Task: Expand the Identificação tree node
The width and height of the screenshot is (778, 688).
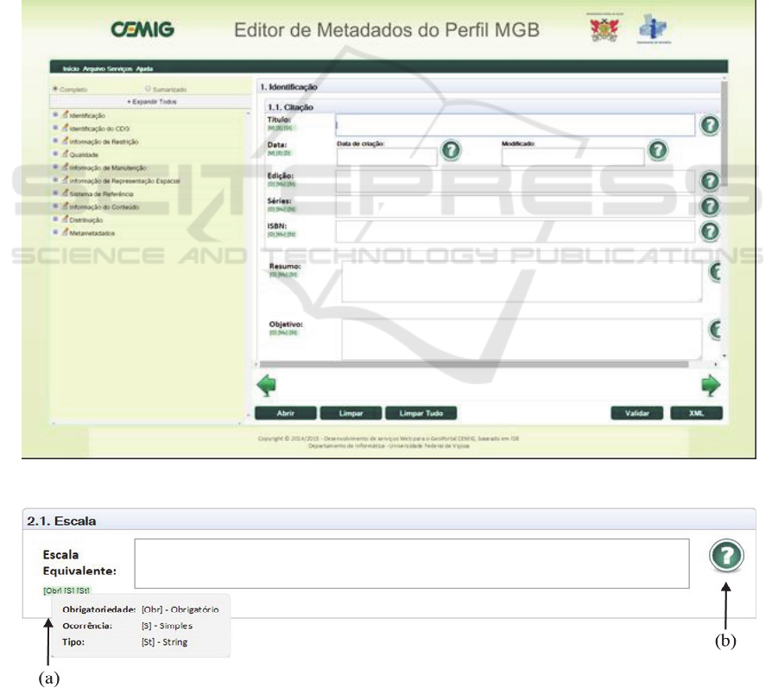Action: tap(57, 115)
